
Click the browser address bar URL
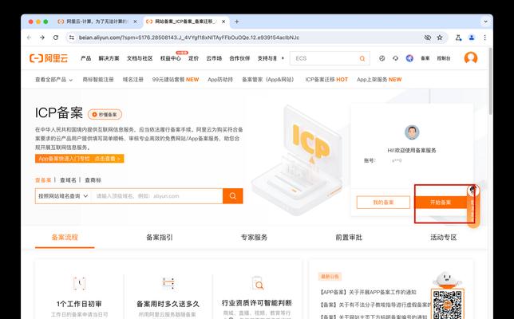[189, 37]
